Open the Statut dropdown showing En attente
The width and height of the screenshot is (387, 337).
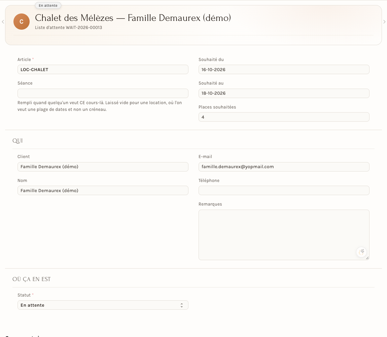[x=103, y=305]
